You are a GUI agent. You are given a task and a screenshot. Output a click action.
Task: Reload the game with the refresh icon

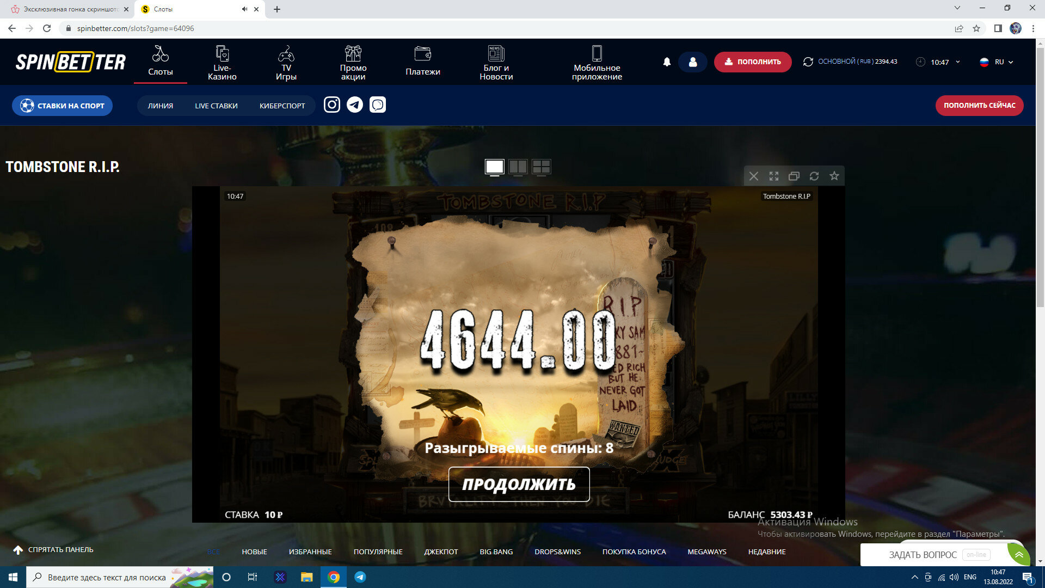click(x=814, y=176)
